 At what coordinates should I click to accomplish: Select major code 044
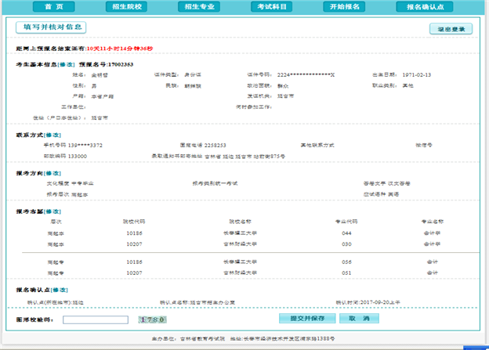(346, 233)
